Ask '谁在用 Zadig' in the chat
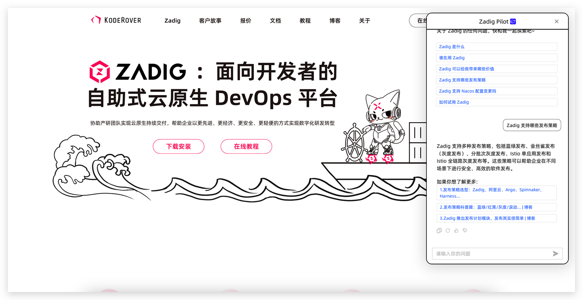The image size is (583, 300). 496,57
